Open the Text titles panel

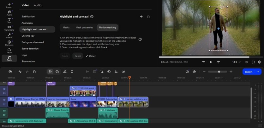coord(9,21)
